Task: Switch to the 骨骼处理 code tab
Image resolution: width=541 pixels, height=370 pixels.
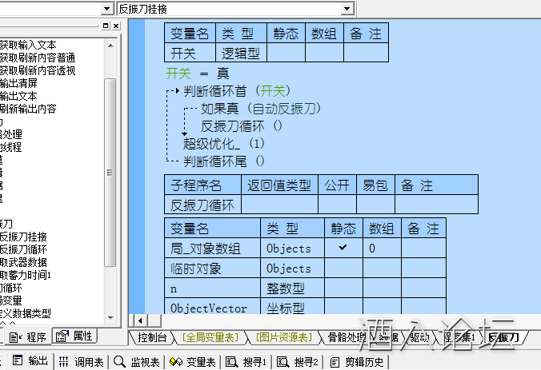Action: (346, 337)
